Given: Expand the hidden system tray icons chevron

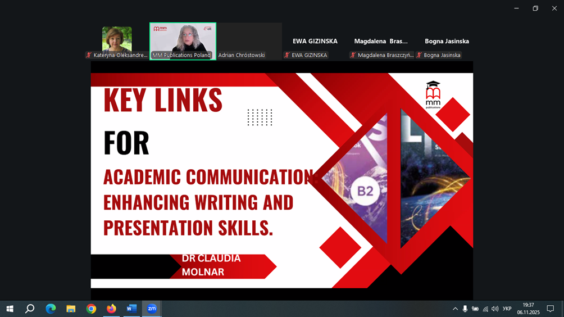Looking at the screenshot, I should 455,309.
